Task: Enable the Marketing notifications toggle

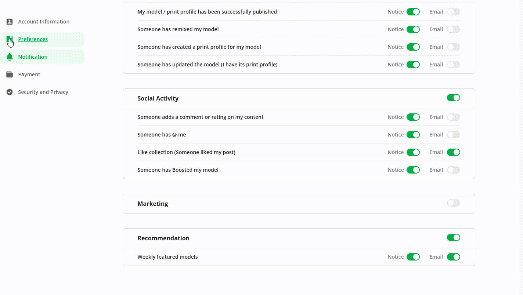Action: point(453,203)
